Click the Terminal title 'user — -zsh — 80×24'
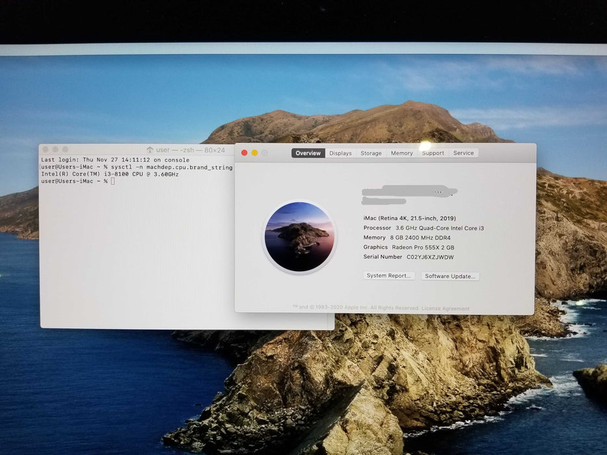 (x=190, y=150)
